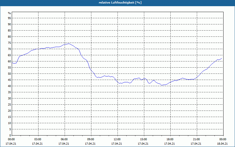Select the 60 label on the y-axis

(x=9, y=61)
